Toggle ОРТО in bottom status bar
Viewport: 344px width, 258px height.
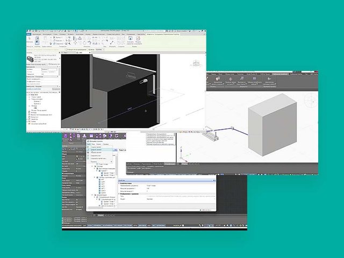(135, 225)
